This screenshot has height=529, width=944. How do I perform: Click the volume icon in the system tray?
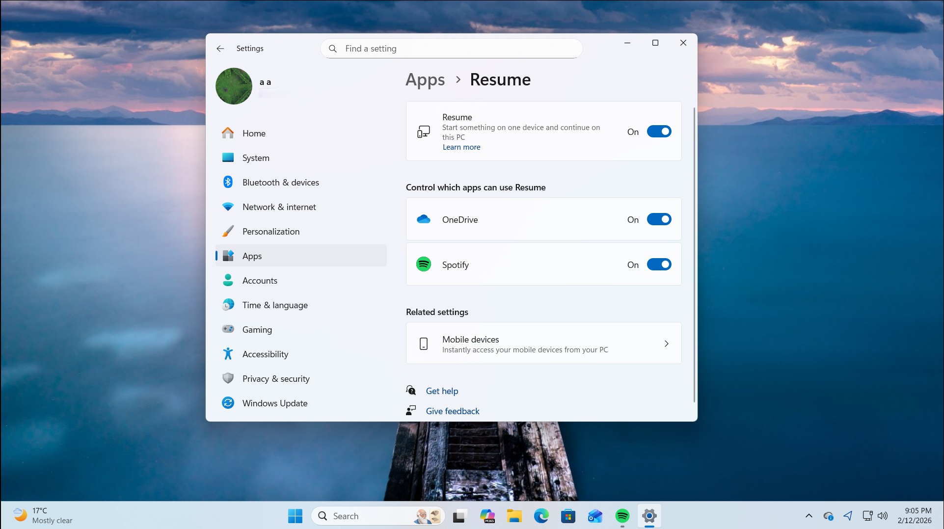coord(883,516)
